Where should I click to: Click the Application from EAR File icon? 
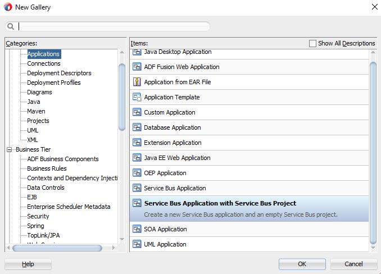point(137,82)
